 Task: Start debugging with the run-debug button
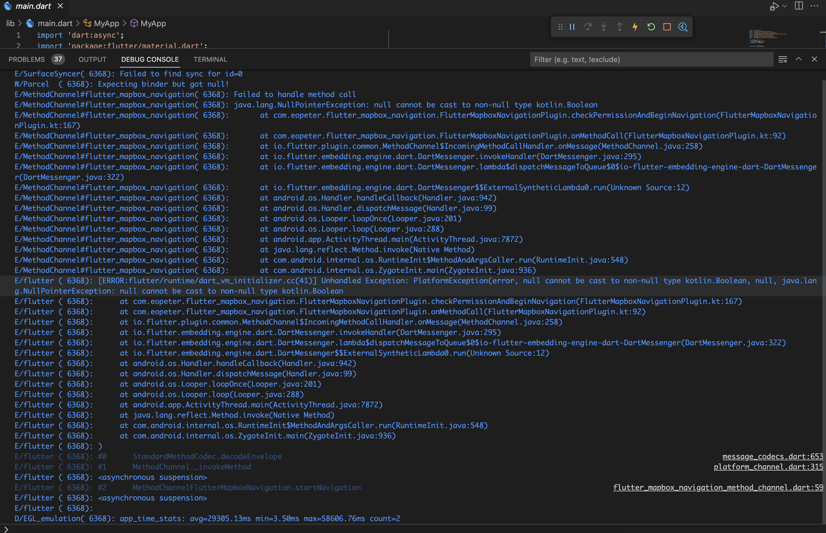point(773,6)
